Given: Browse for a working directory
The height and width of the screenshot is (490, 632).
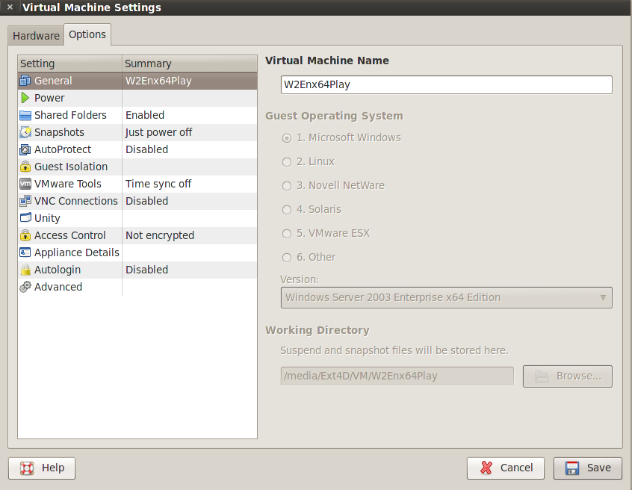Looking at the screenshot, I should (x=568, y=376).
